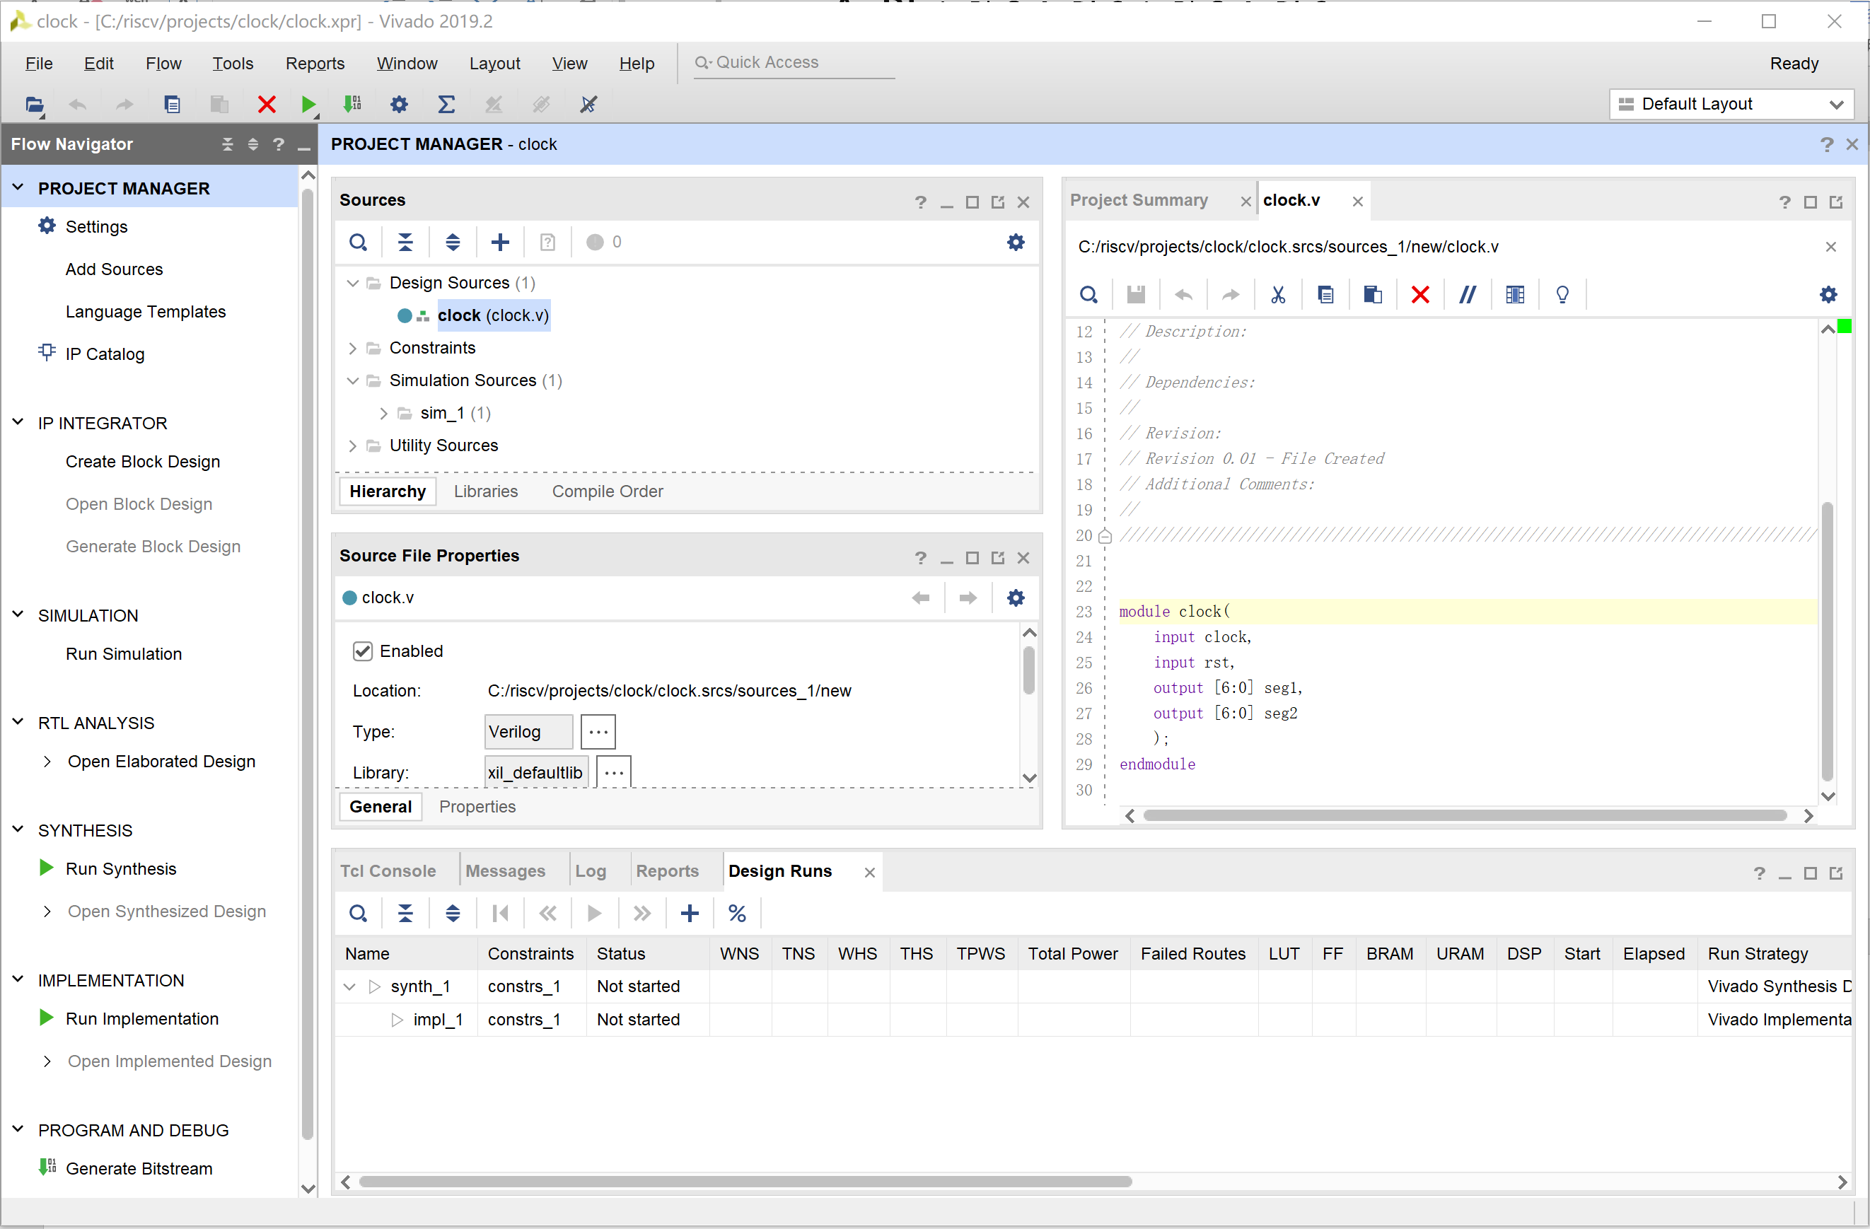The width and height of the screenshot is (1870, 1229).
Task: Click the Run Synthesis green arrow toolbar icon
Action: pos(308,104)
